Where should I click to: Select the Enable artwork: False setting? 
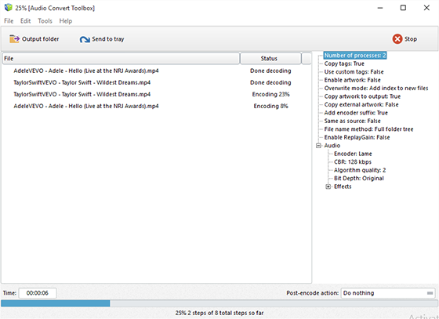click(x=352, y=80)
